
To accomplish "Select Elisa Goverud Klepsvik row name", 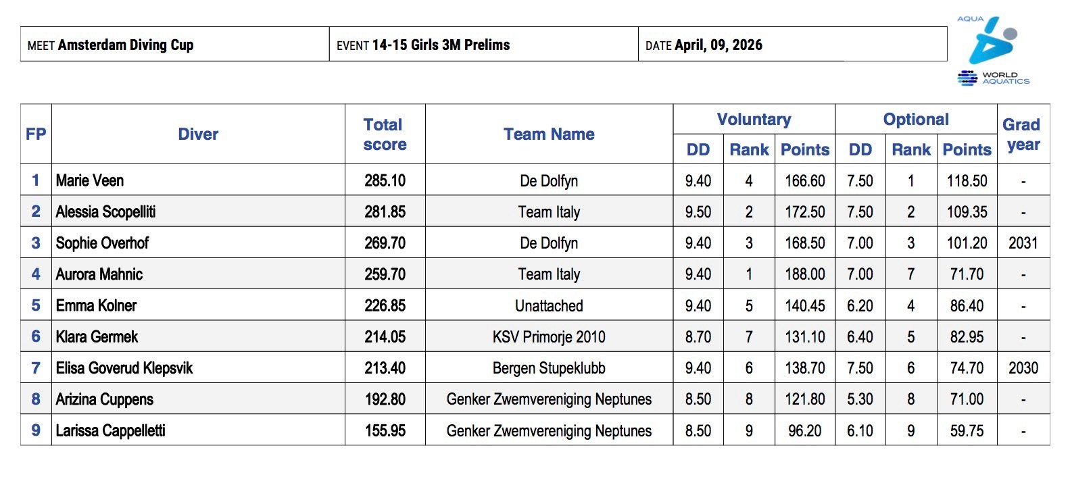I will pos(124,368).
